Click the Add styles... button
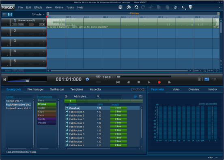This screenshot has height=160, width=224. click(x=81, y=97)
